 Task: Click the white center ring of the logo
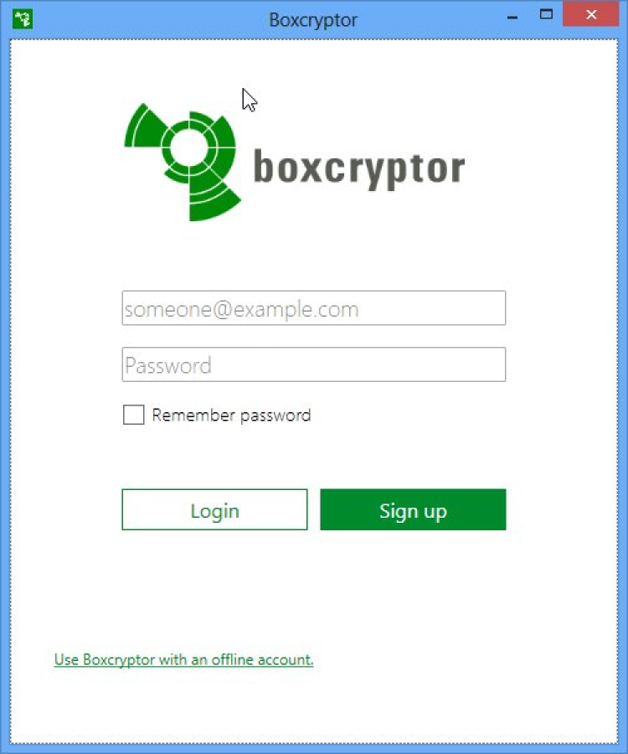189,147
